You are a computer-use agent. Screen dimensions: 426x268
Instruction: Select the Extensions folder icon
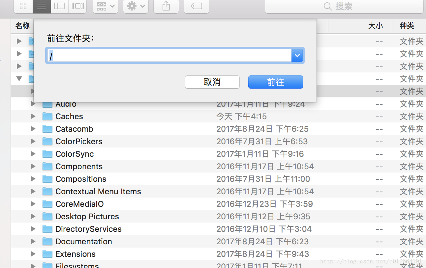click(47, 254)
